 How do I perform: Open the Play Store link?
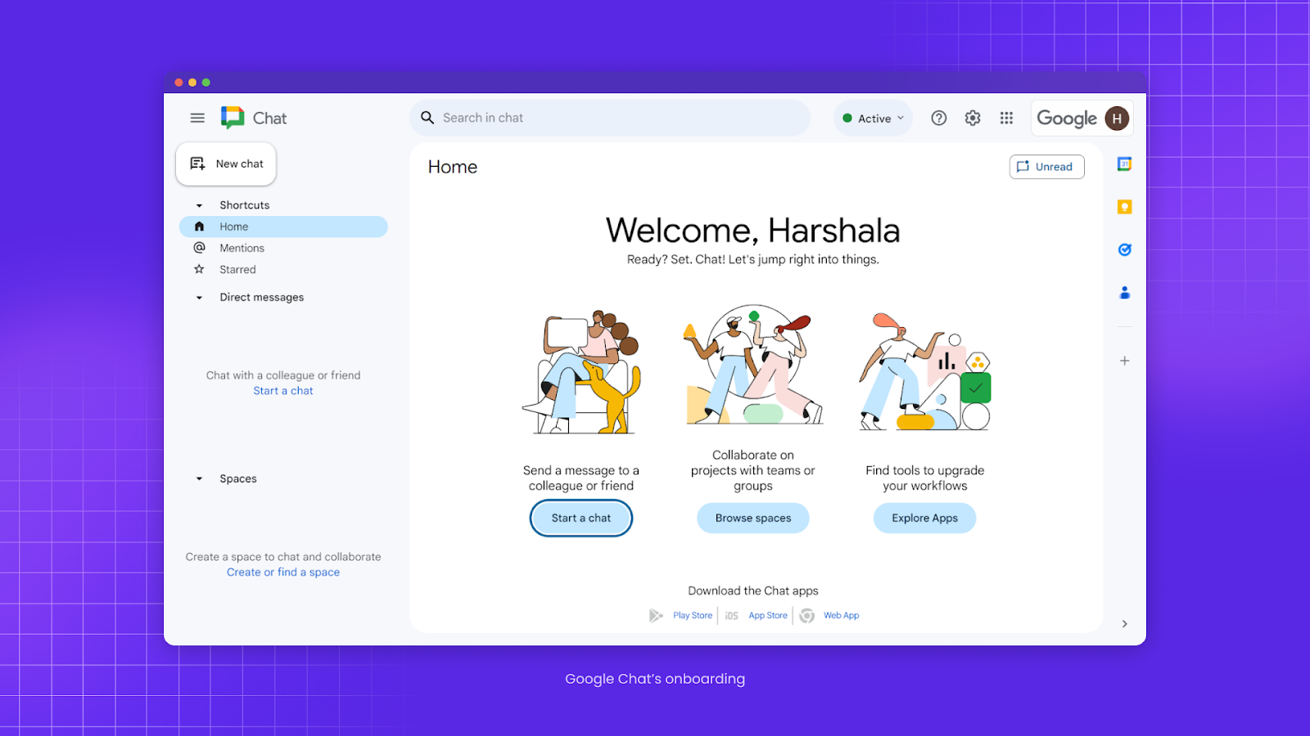pos(693,616)
